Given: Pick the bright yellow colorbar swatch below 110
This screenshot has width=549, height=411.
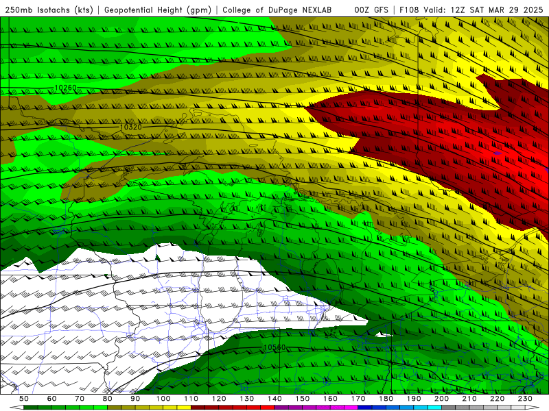Looking at the screenshot, I should click(x=184, y=408).
